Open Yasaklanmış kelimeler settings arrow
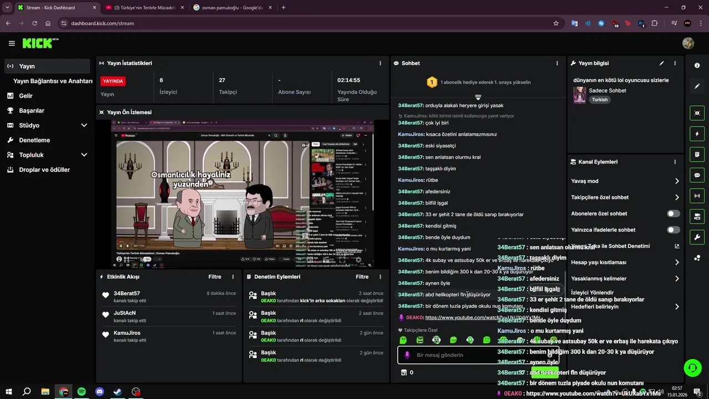The image size is (709, 399). coord(677,279)
